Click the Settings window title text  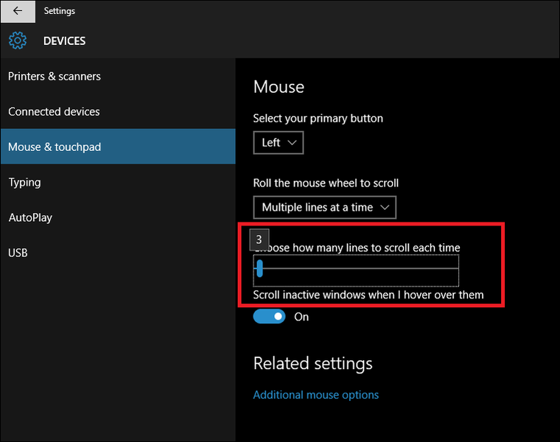(60, 11)
